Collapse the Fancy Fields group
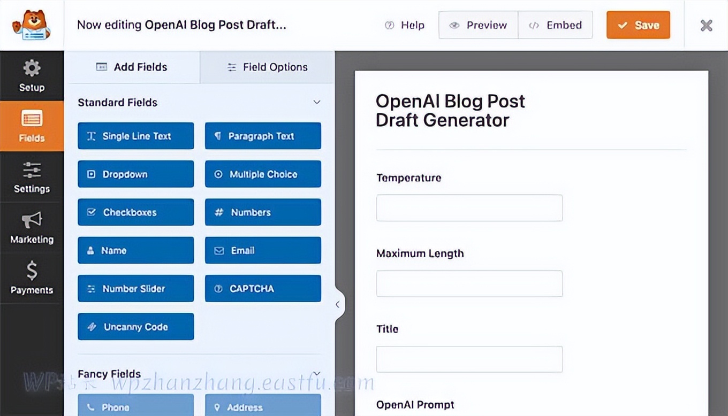Viewport: 728px width, 416px height. click(317, 373)
